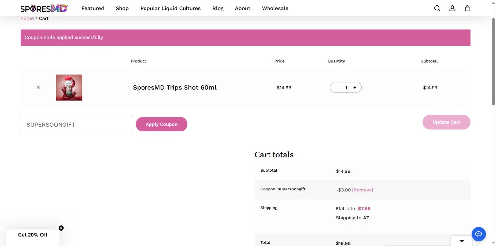Open the blue chat bubble widget
The height and width of the screenshot is (246, 496).
point(478,234)
